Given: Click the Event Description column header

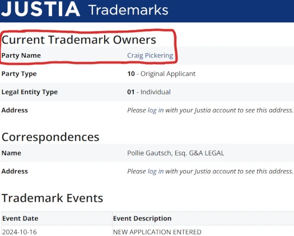Looking at the screenshot, I should click(142, 219).
